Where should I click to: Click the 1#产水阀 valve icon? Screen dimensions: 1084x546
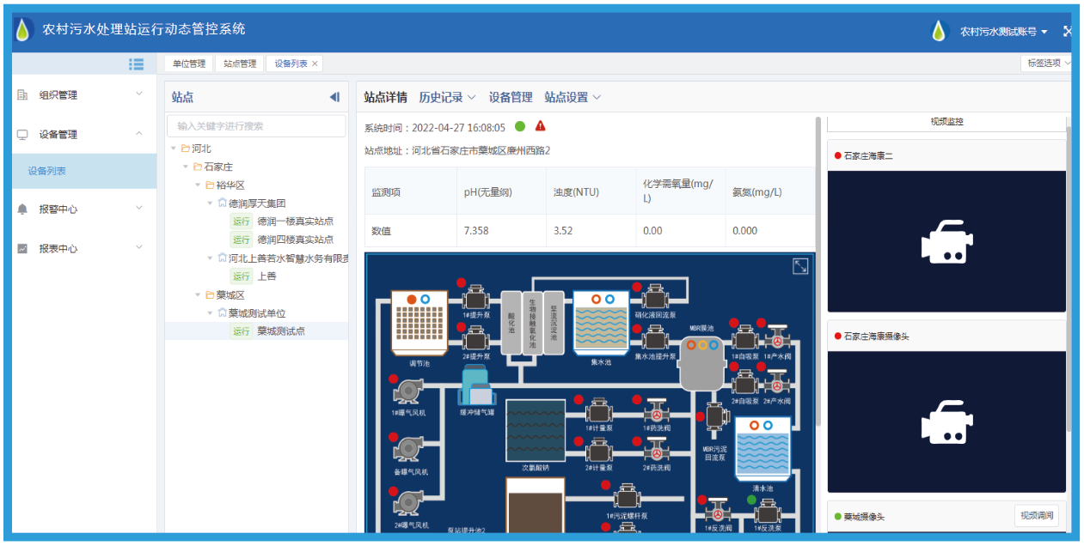778,338
